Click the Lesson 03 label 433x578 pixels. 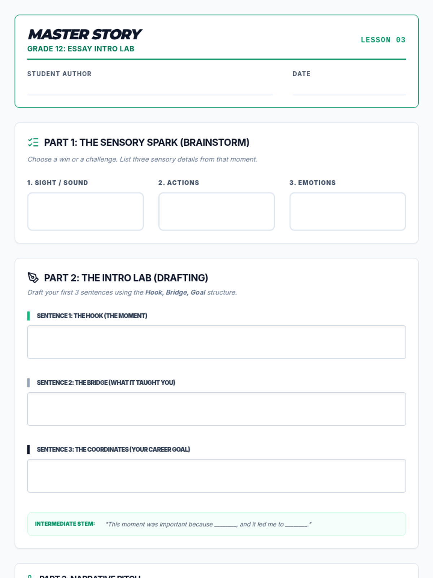[383, 40]
